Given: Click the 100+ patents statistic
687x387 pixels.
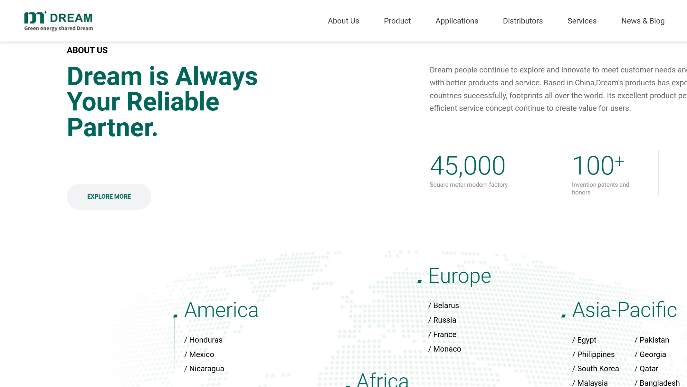Looking at the screenshot, I should [x=598, y=166].
